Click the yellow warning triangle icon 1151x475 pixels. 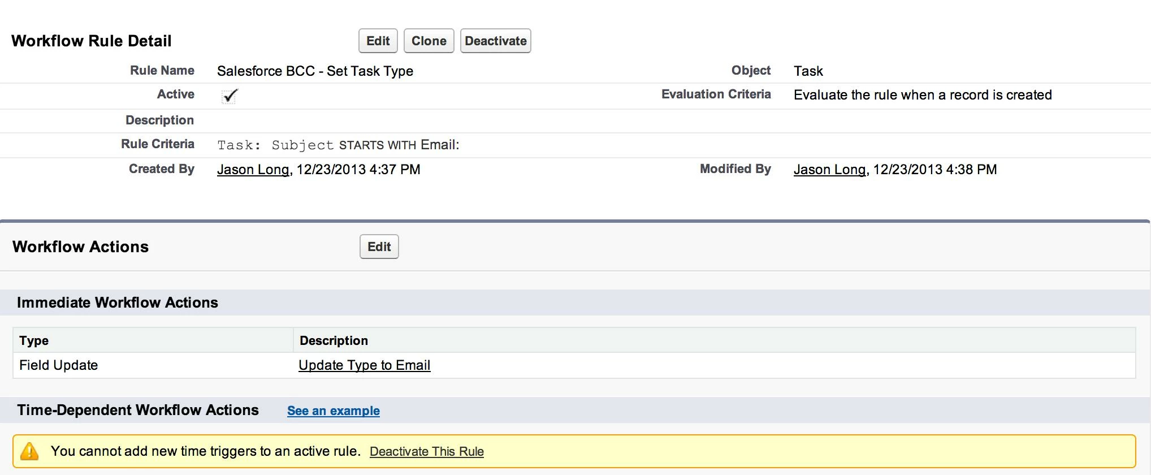click(29, 451)
